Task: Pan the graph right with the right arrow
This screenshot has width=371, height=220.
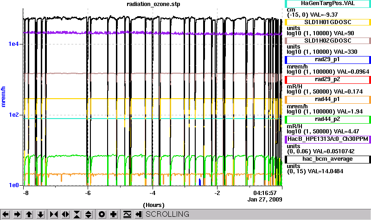Action: coord(17,214)
